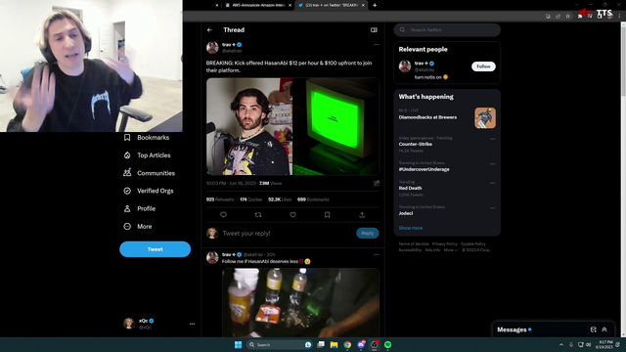Screen dimensions: 626x352
Task: Click the Follow button for trav
Action: 483,66
